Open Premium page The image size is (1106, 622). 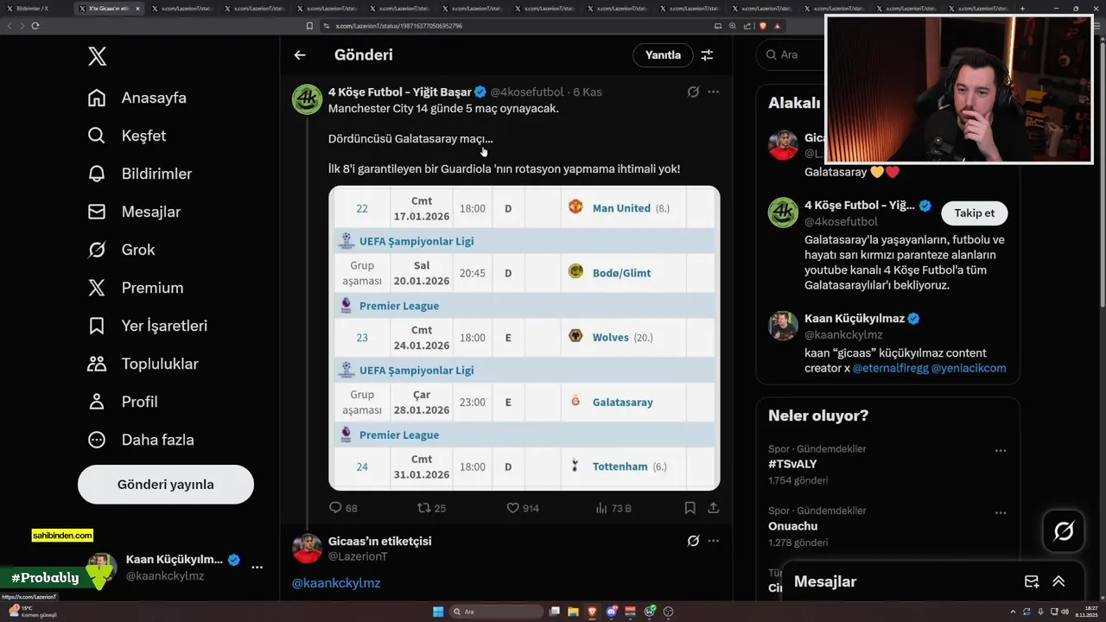click(x=136, y=288)
